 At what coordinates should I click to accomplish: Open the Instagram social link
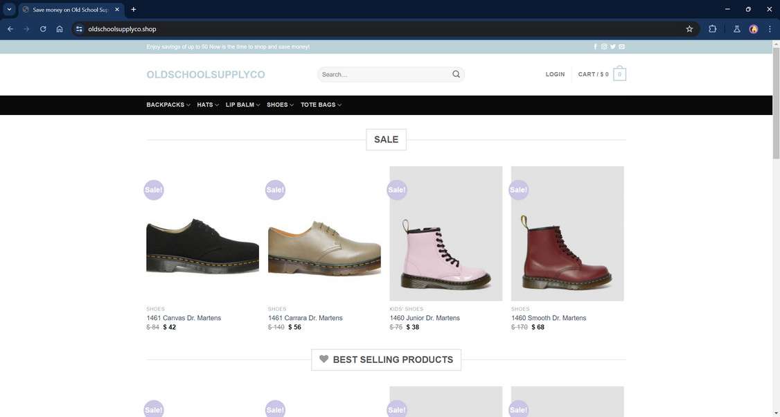(604, 47)
